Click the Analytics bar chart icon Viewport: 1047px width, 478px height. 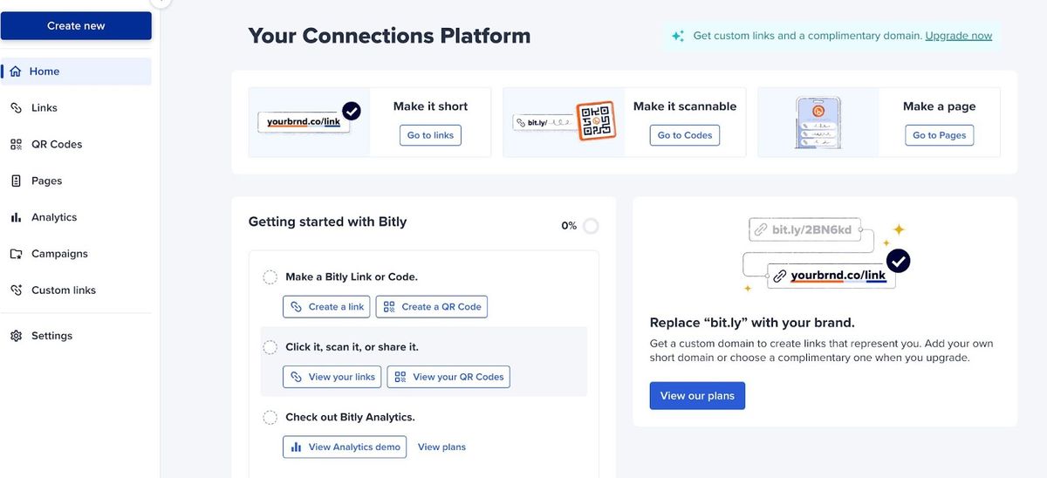pos(16,217)
